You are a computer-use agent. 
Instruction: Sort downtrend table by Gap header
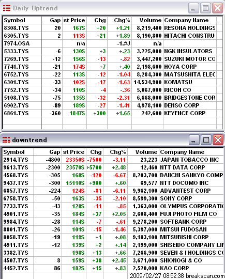tap(48, 152)
